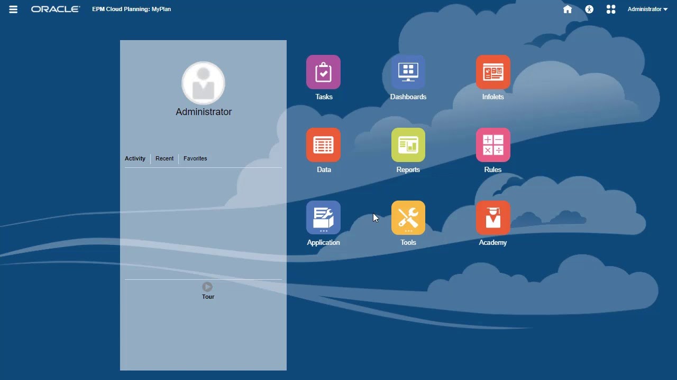The height and width of the screenshot is (380, 677).
Task: Play the Tour video button
Action: (x=207, y=287)
